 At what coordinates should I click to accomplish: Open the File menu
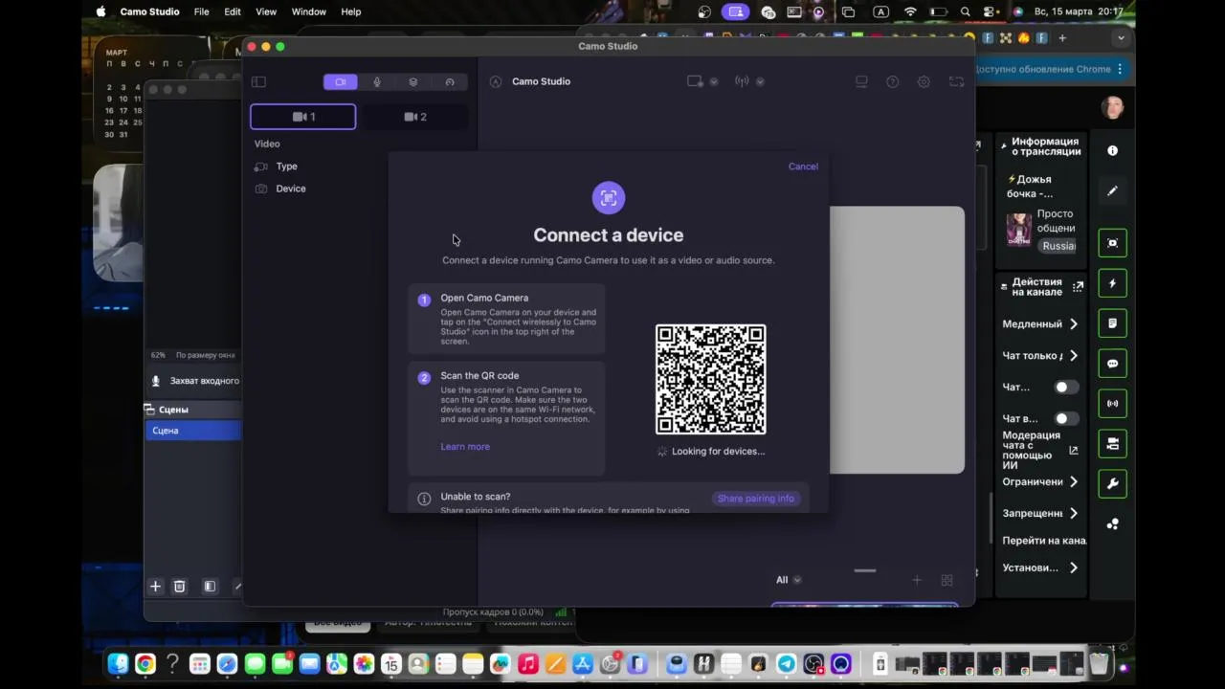coord(201,11)
